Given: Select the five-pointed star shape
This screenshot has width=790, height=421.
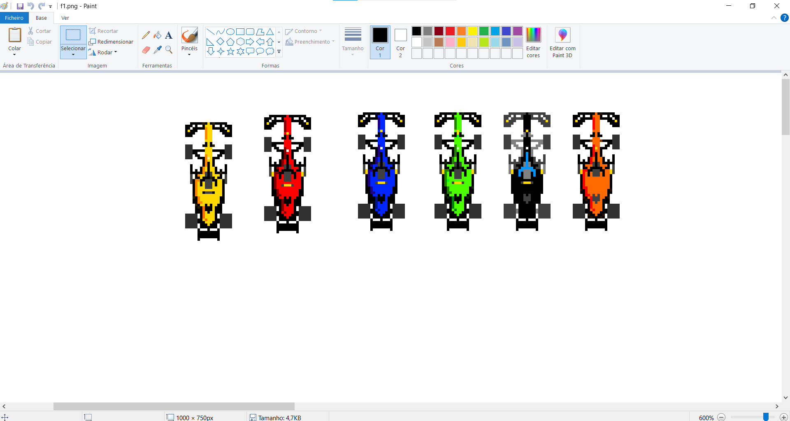Looking at the screenshot, I should click(x=230, y=51).
